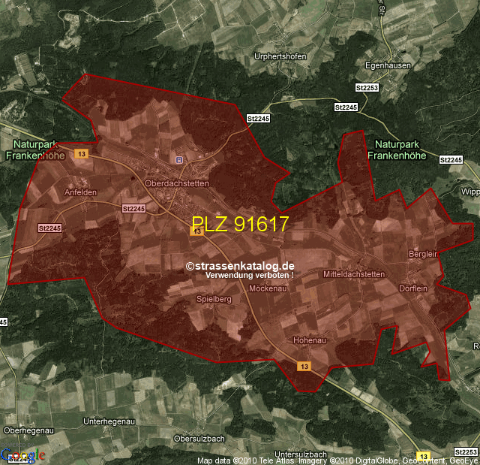This screenshot has width=480, height=465.
Task: Select the Unterhegenau village label
Action: (112, 420)
